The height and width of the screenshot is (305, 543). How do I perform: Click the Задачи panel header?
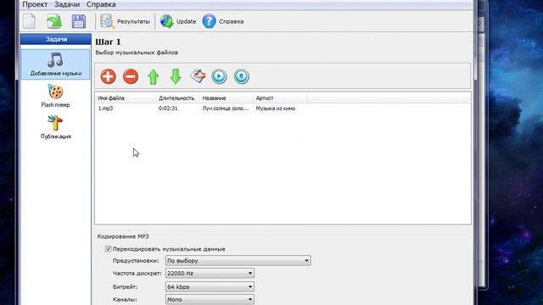pyautogui.click(x=56, y=39)
